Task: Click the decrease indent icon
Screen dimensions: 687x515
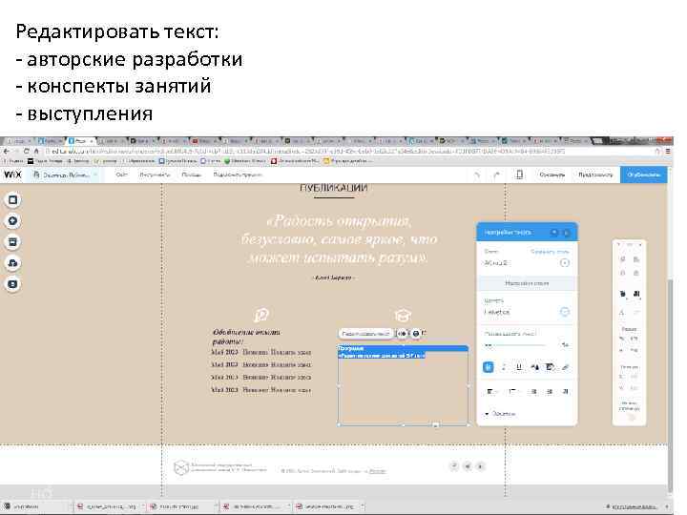Action: 534,391
